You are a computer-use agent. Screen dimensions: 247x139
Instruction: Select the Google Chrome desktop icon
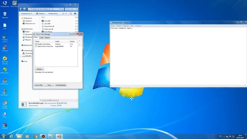[x=5, y=105]
